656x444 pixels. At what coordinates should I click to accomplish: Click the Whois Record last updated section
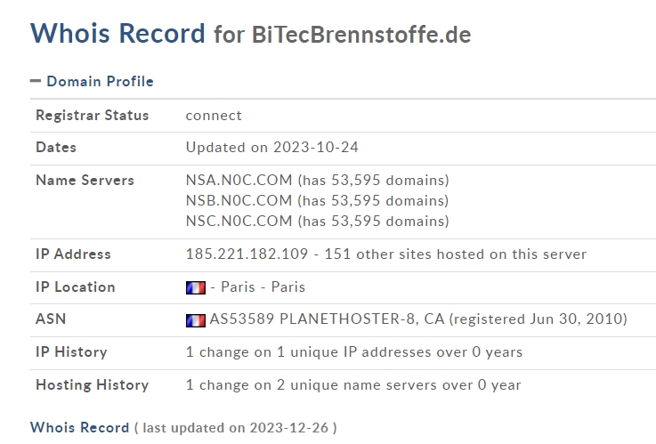pos(183,428)
